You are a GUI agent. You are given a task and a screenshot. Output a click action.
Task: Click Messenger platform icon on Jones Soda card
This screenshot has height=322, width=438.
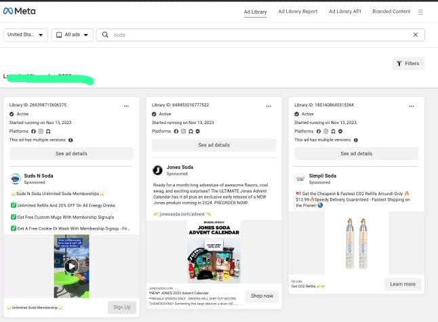click(x=198, y=132)
